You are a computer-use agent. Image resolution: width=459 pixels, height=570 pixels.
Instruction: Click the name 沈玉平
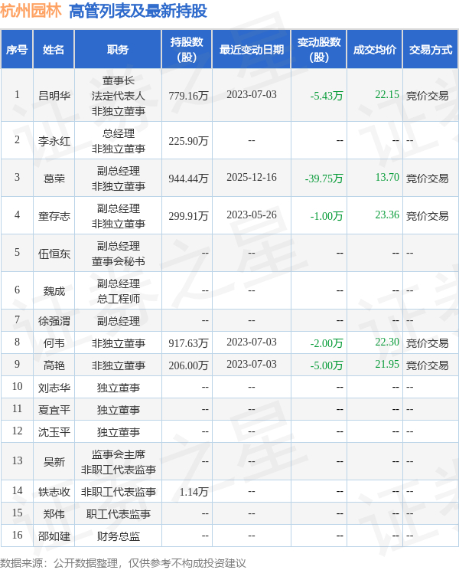point(54,432)
